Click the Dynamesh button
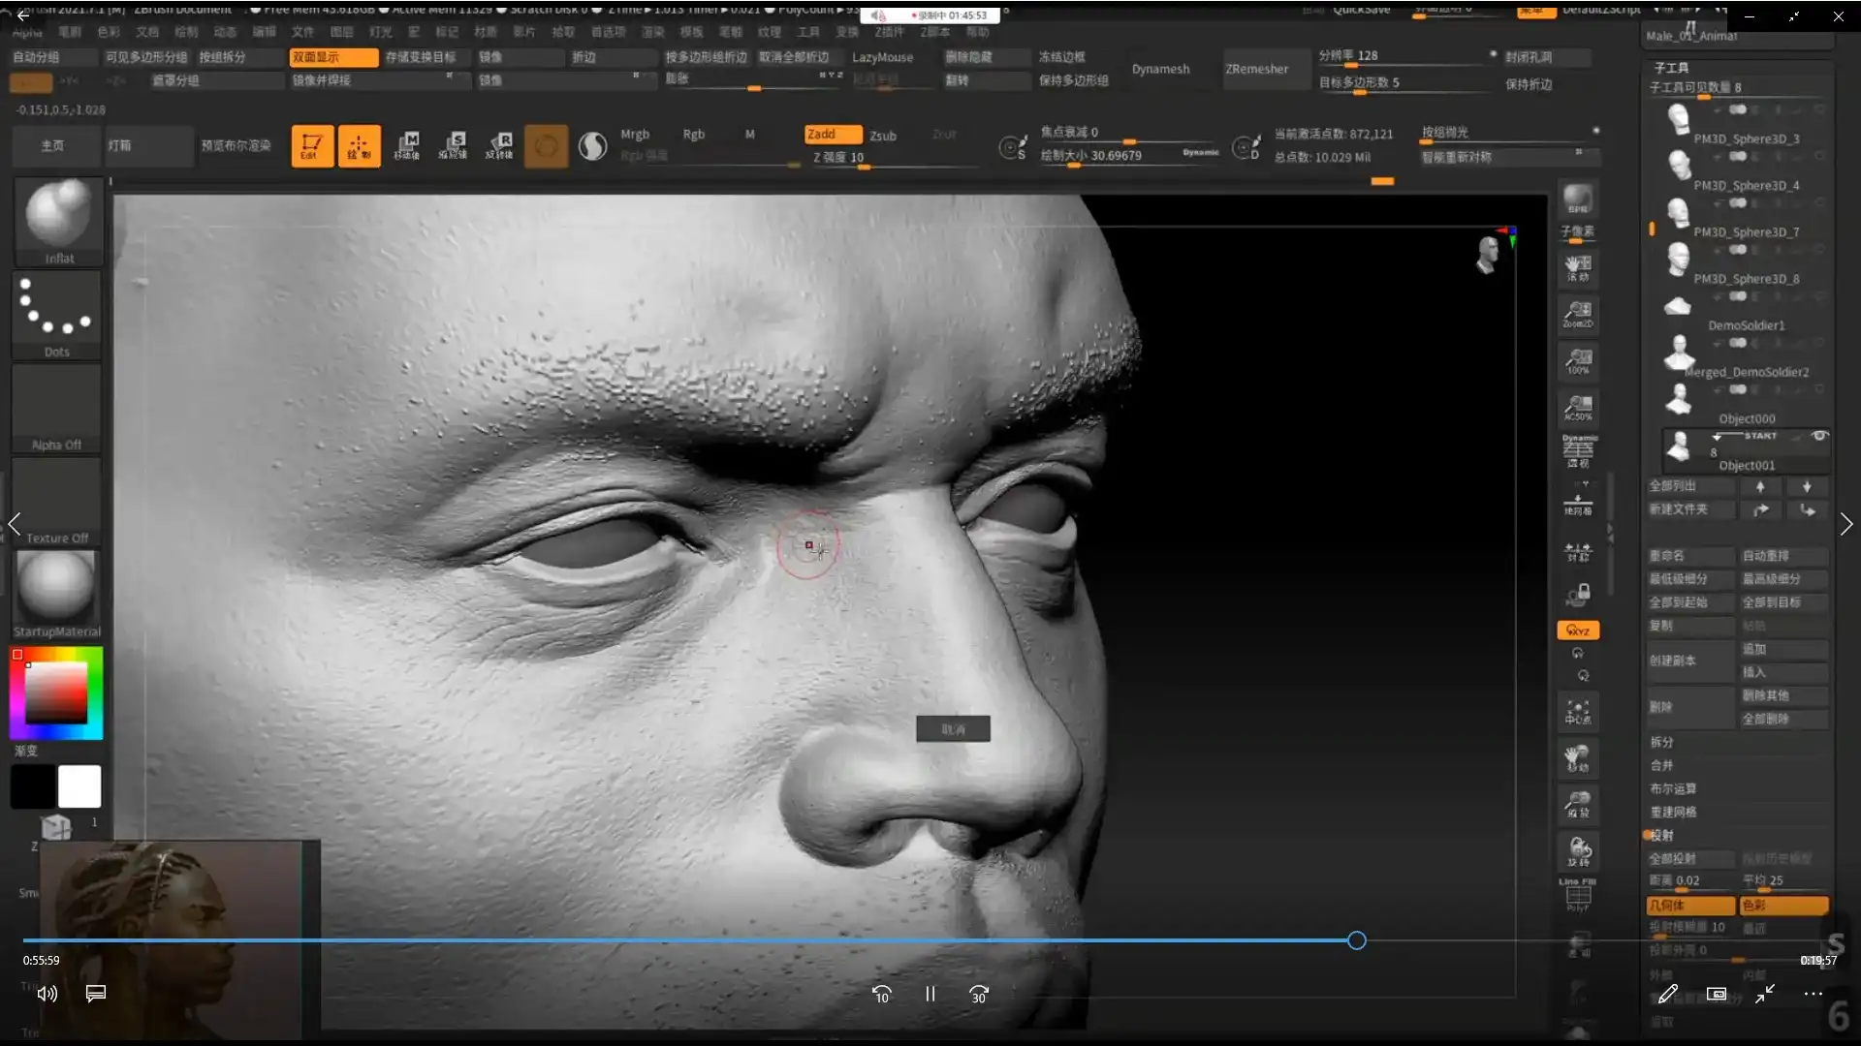Viewport: 1861px width, 1046px height. pyautogui.click(x=1160, y=69)
